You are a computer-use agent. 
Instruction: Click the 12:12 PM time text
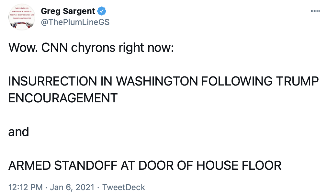(x=25, y=187)
